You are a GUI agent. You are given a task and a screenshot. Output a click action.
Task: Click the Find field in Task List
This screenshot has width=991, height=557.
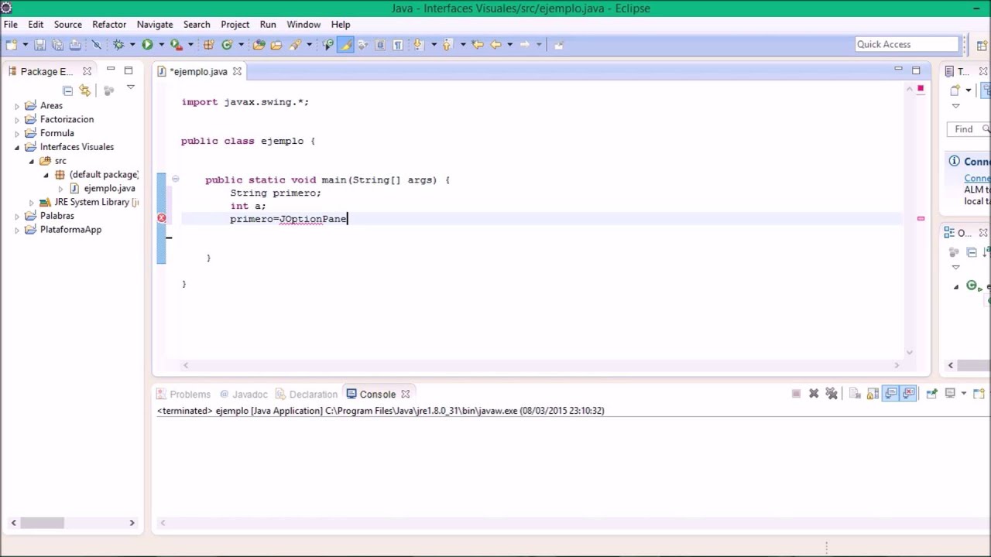pos(968,129)
